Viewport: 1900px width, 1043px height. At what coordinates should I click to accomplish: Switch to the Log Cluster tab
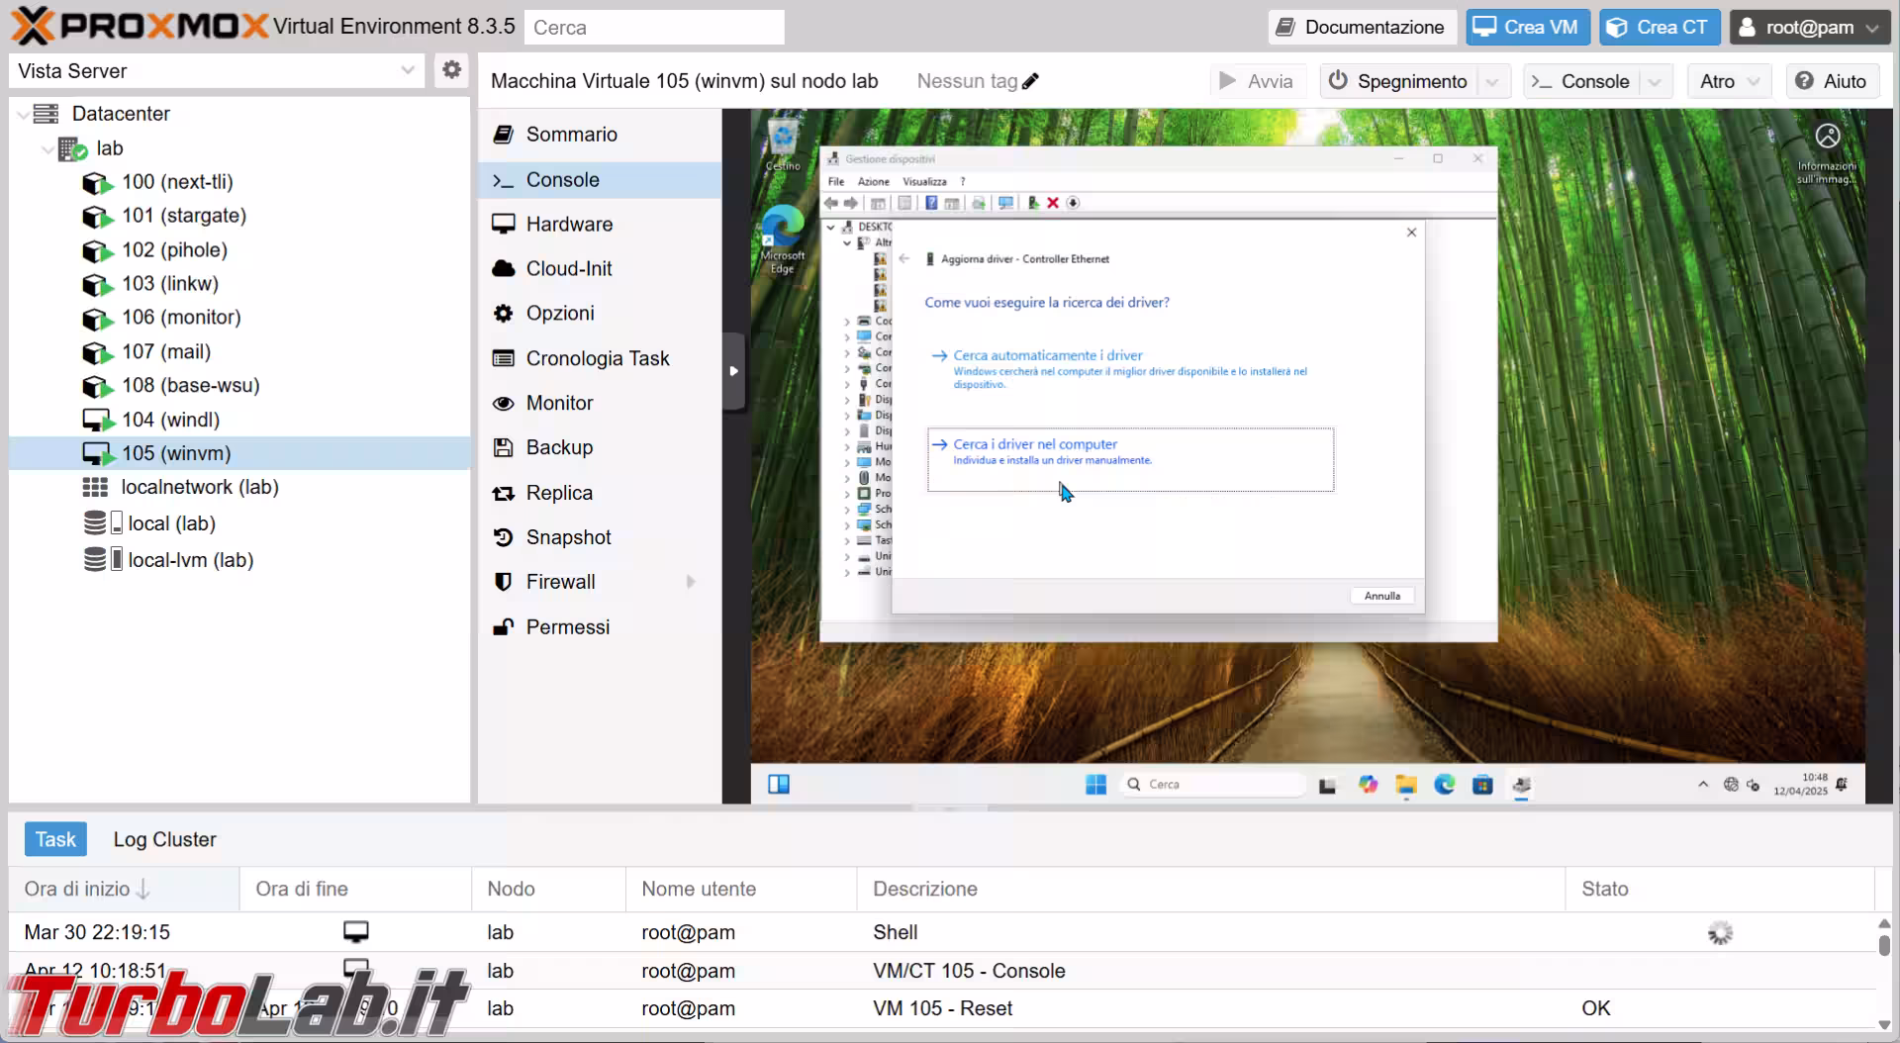tap(164, 839)
